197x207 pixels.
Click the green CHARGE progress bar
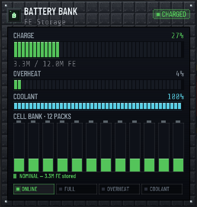(x=99, y=50)
